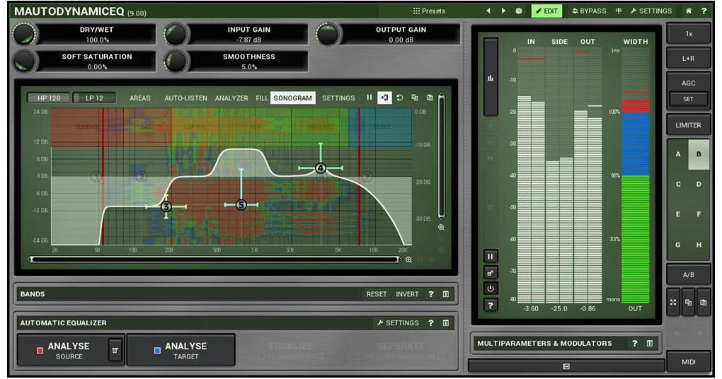Click the random preset dice icon
This screenshot has width=722, height=379.
point(519,11)
